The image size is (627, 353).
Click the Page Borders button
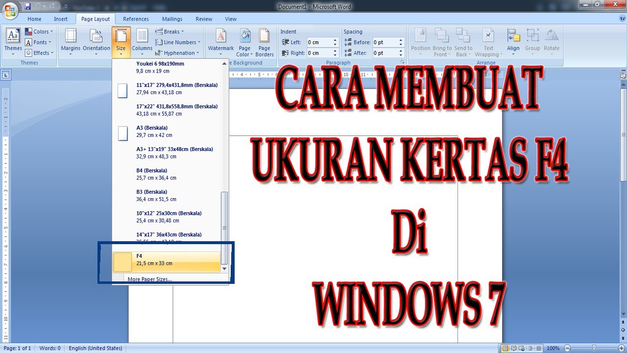coord(265,42)
